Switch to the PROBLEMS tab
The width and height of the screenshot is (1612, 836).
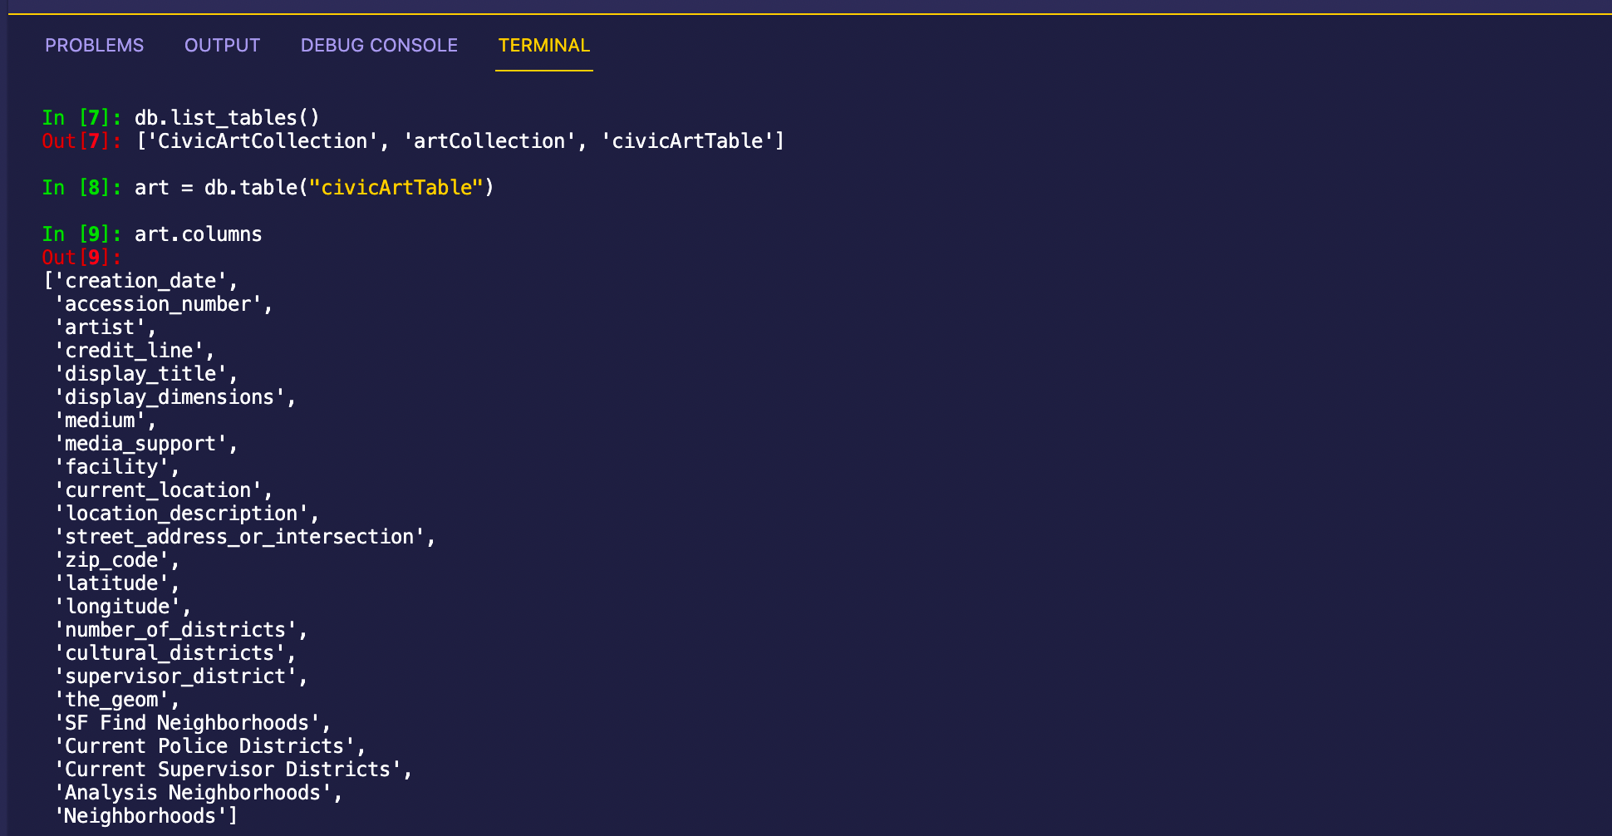(94, 46)
